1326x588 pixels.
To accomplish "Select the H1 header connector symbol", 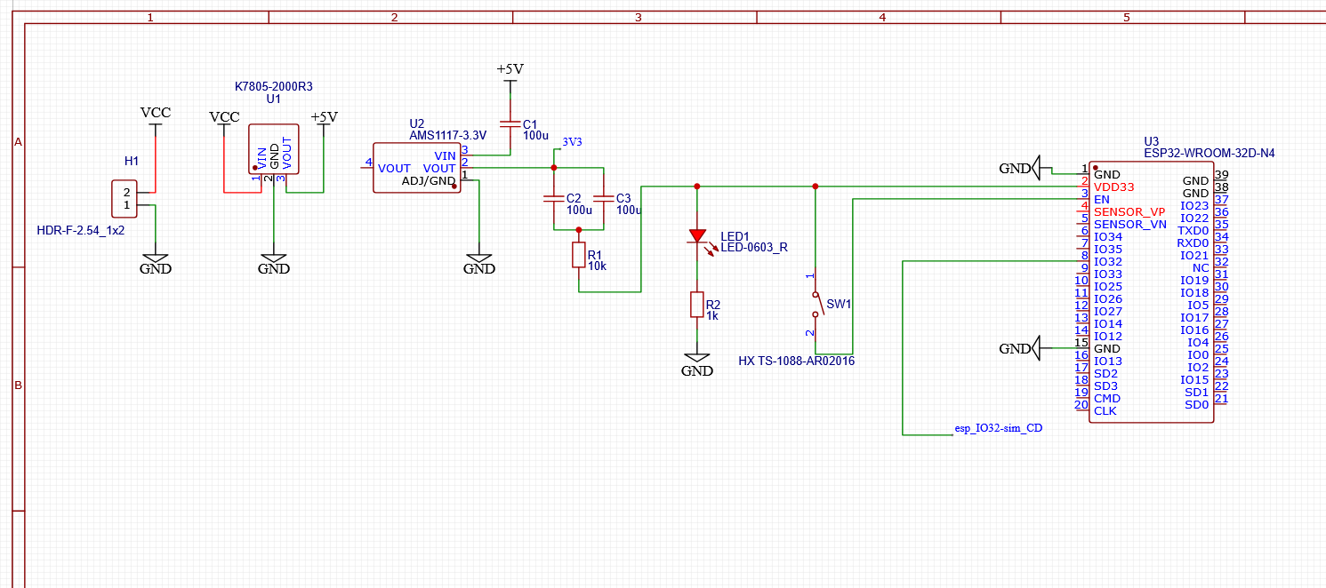I will click(x=124, y=199).
